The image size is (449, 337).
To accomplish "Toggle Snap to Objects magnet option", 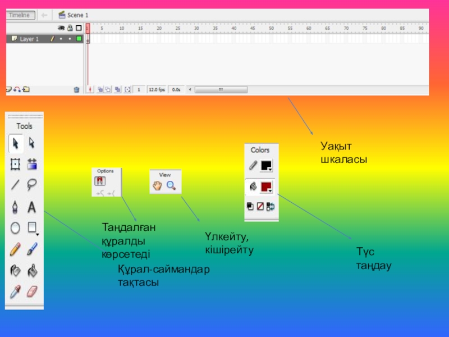I will point(100,181).
